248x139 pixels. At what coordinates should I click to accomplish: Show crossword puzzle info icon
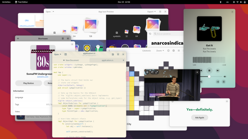pos(168,51)
